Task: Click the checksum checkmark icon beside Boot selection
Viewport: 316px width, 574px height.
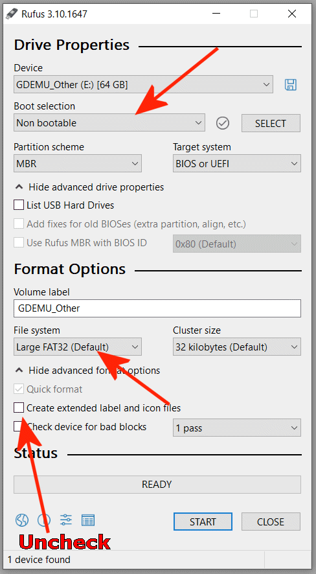Action: point(222,123)
